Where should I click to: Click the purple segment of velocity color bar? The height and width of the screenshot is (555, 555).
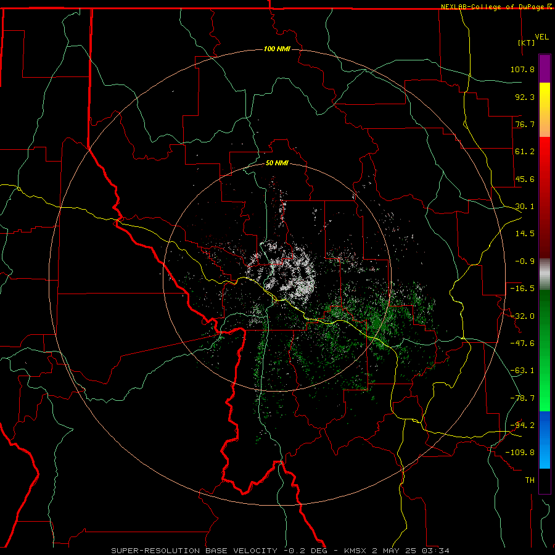(x=545, y=69)
